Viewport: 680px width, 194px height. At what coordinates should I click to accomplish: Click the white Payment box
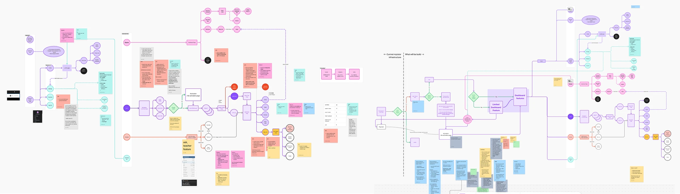pyautogui.click(x=381, y=127)
